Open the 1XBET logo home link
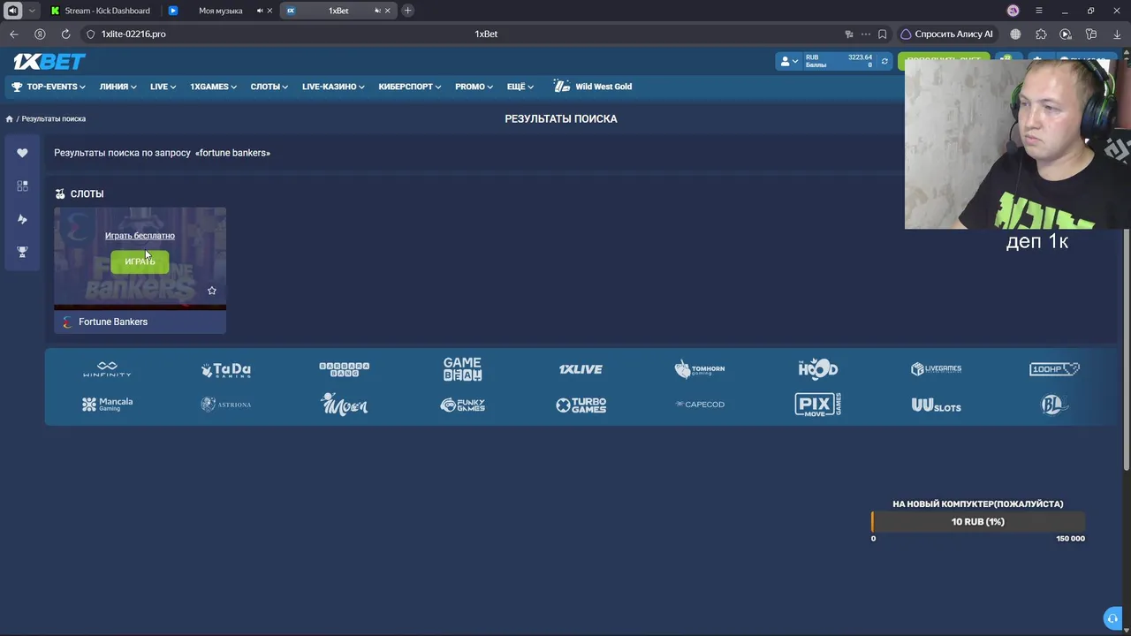 tap(49, 61)
